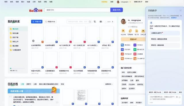Click the 续费VIP button

click(133, 39)
